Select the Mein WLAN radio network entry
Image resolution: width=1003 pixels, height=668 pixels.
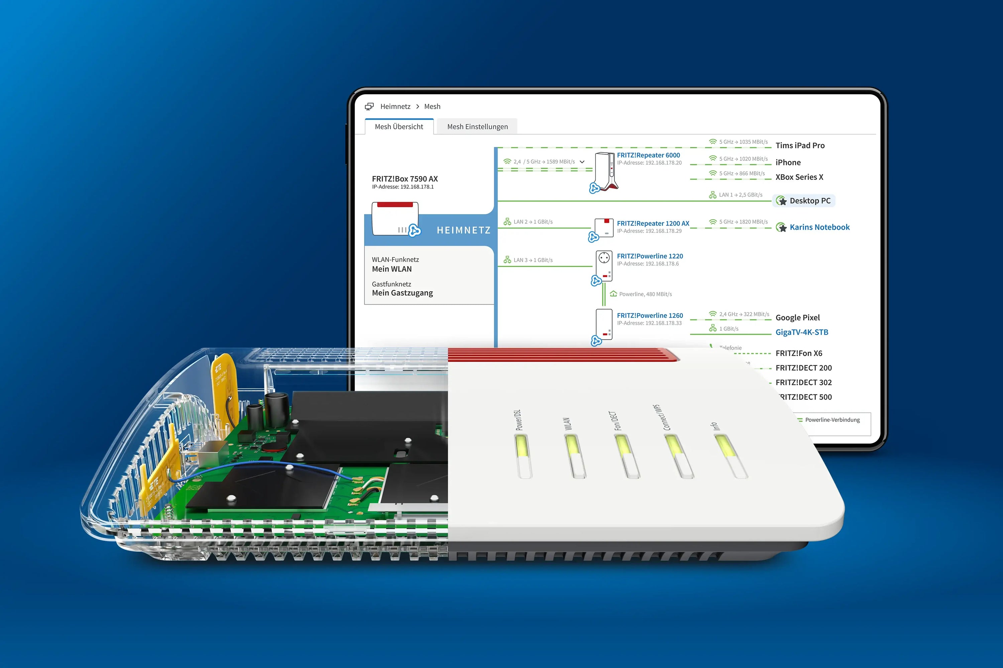(x=392, y=269)
